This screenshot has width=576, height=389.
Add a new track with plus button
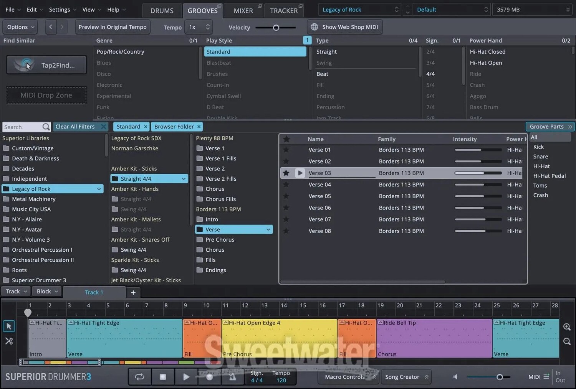(133, 292)
